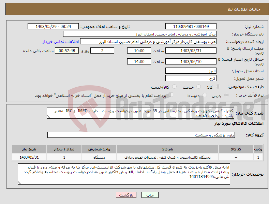Click the شرح کلی نیاز description textarea
The image size is (269, 204).
click(140, 113)
